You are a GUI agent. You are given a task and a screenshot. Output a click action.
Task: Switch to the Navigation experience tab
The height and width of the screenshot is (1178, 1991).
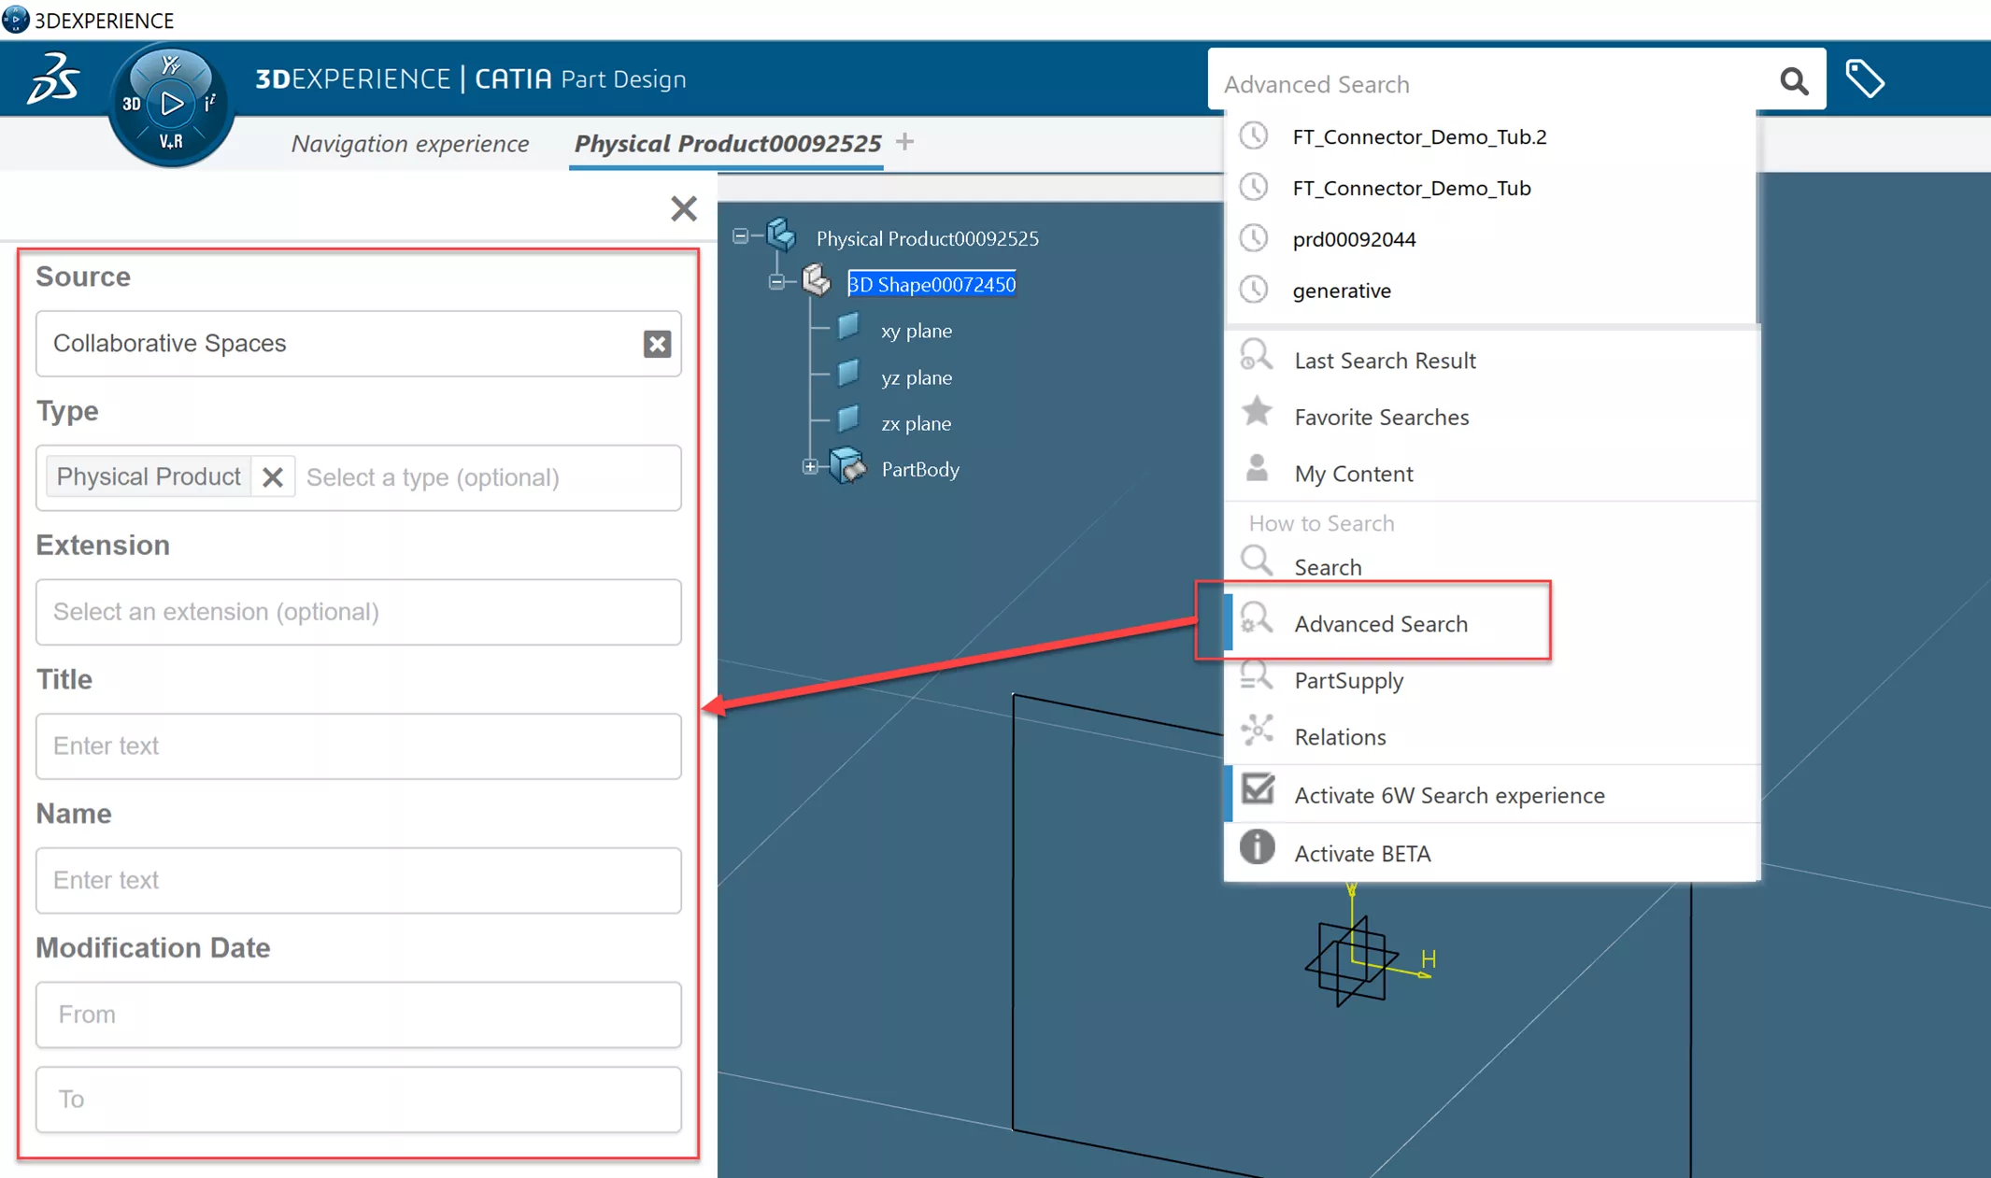(x=409, y=143)
